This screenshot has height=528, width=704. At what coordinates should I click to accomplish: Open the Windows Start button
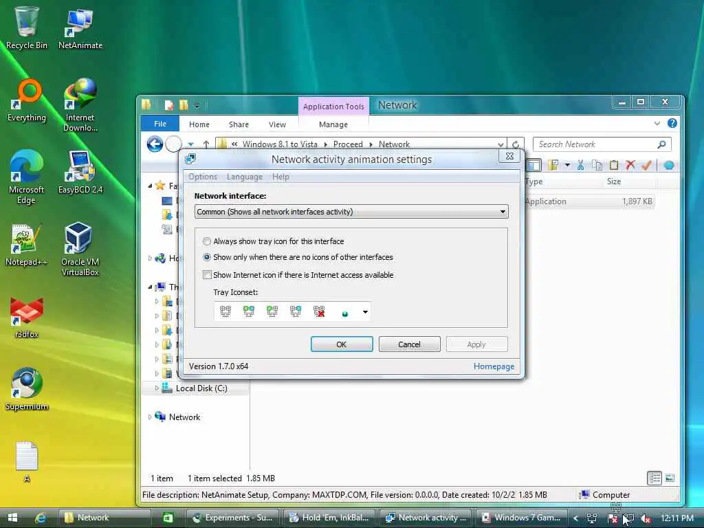pyautogui.click(x=12, y=518)
